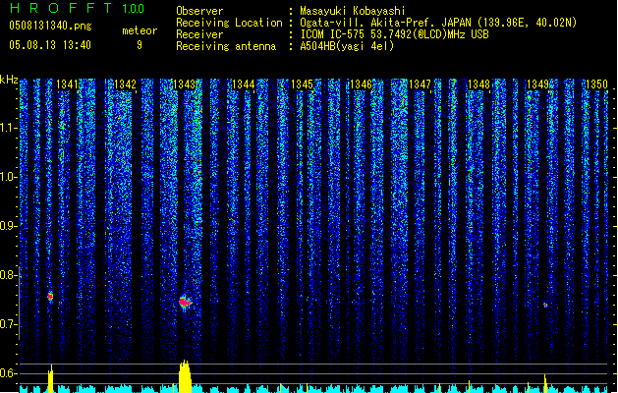Click the 1348 time marker
Screen dimensions: 618x393
tap(478, 84)
